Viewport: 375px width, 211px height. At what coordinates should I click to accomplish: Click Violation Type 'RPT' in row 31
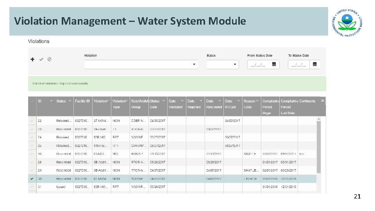pos(116,187)
